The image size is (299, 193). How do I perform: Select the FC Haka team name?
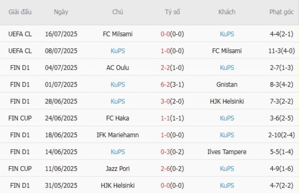[118, 118]
